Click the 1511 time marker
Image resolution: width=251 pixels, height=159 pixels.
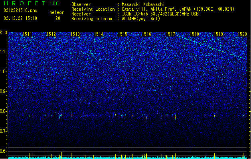coord(27,34)
